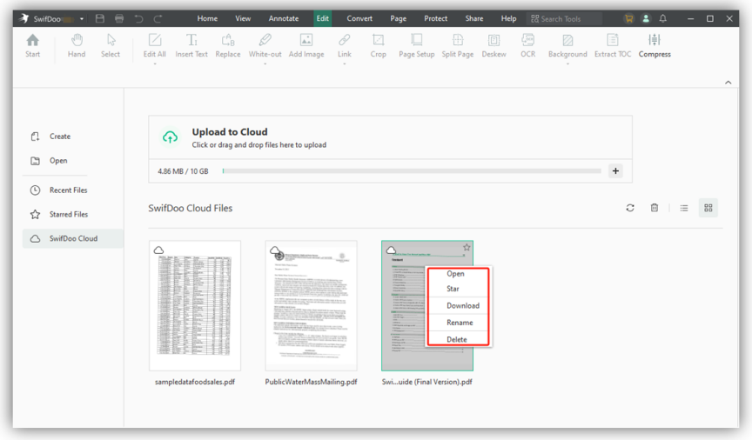The image size is (752, 440).
Task: Open Starred Files in the sidebar
Action: pyautogui.click(x=68, y=214)
